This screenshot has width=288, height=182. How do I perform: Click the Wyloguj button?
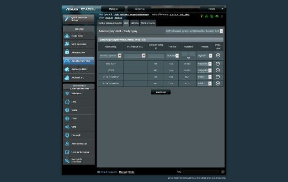pos(113,9)
